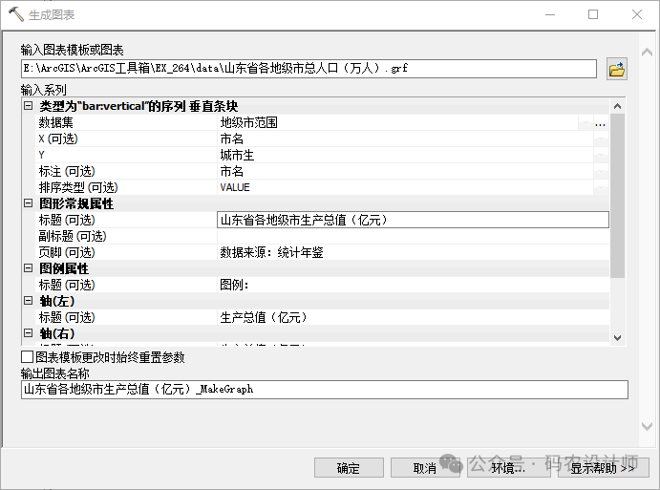Click the property list scroll-down arrow
This screenshot has width=660, height=490.
pos(617,337)
